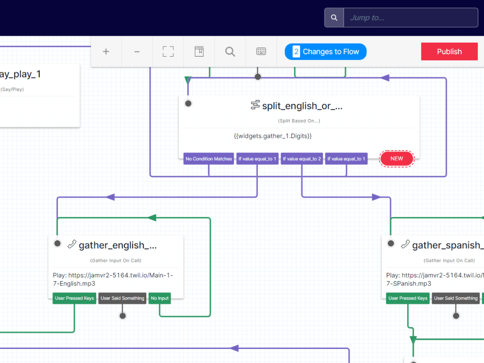Select the fit-to-screen icon in the toolbar
The height and width of the screenshot is (363, 484).
(x=168, y=51)
